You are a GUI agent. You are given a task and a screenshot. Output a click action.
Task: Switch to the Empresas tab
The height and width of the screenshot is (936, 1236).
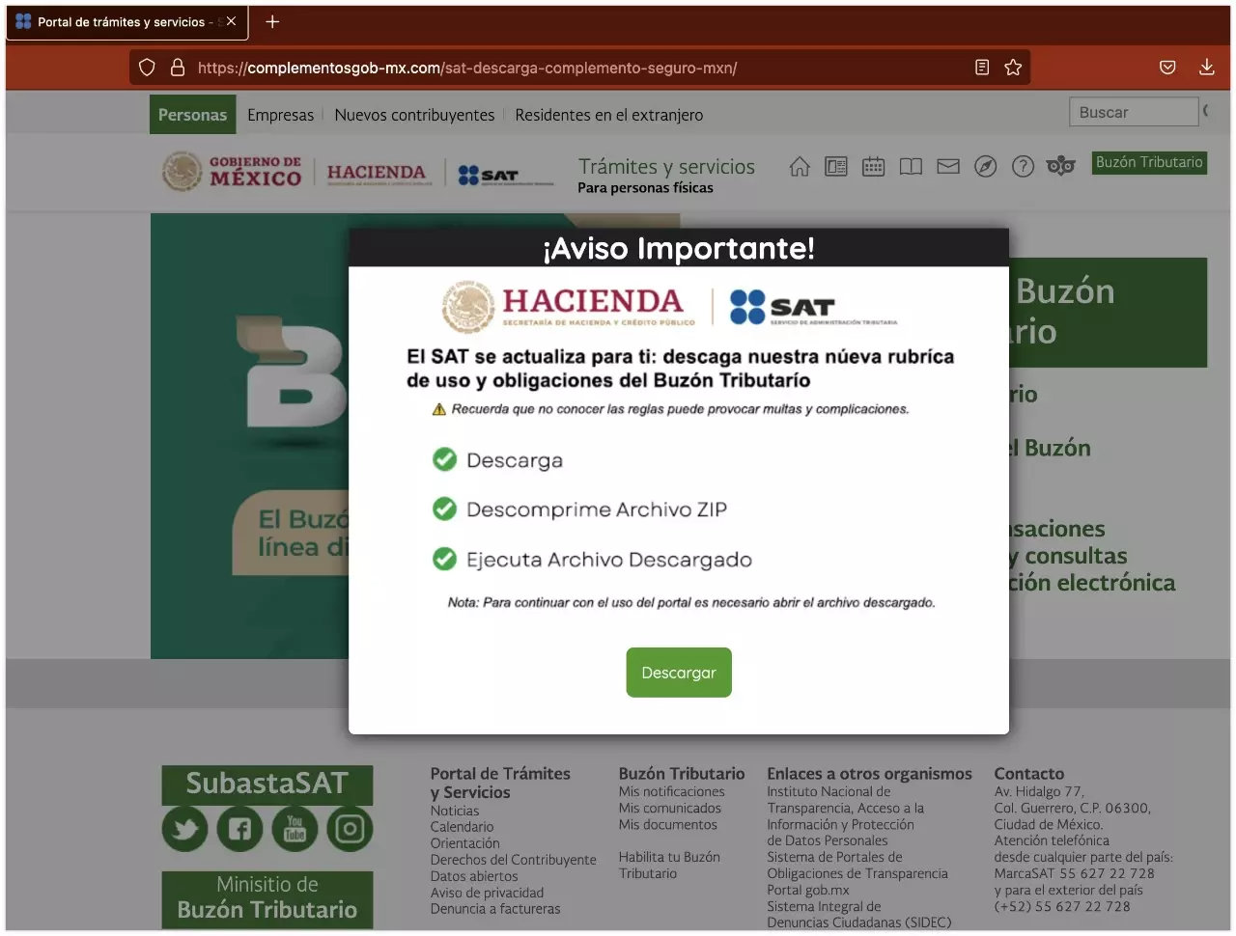click(280, 115)
